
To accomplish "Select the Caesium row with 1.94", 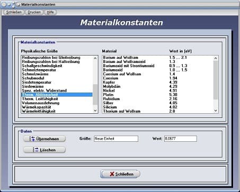I will tap(158, 78).
